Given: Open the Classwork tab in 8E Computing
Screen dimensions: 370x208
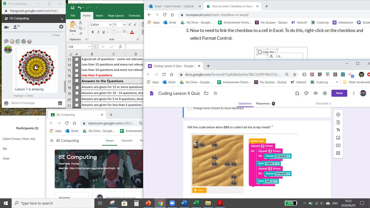Looking at the screenshot, I should coord(127,141).
